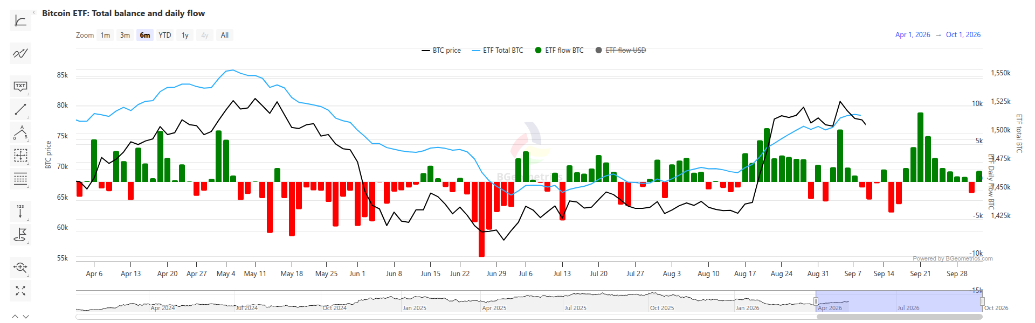1035x323 pixels.
Task: Click the toolbar down arrow
Action: coord(26,317)
